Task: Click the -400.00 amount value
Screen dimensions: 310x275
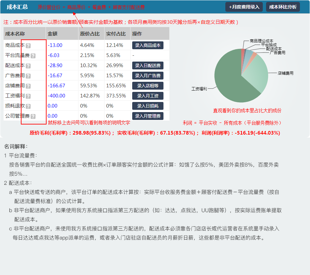Action: (56, 96)
